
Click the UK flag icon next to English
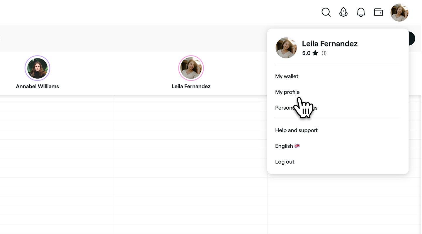[x=297, y=146]
